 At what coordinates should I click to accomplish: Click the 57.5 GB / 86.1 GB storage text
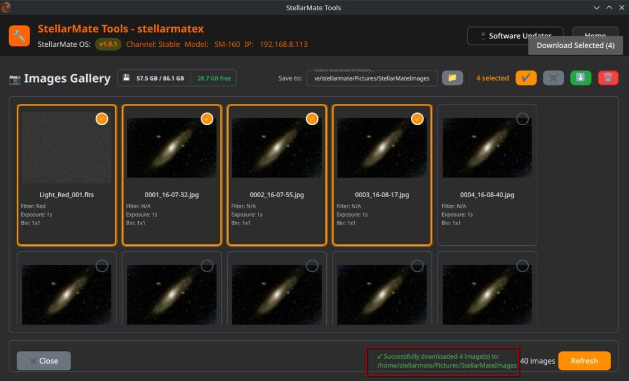(160, 78)
